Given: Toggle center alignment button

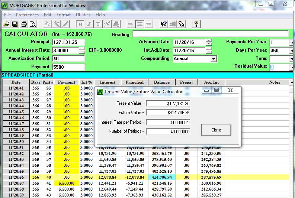Looking at the screenshot, I should (140, 24).
